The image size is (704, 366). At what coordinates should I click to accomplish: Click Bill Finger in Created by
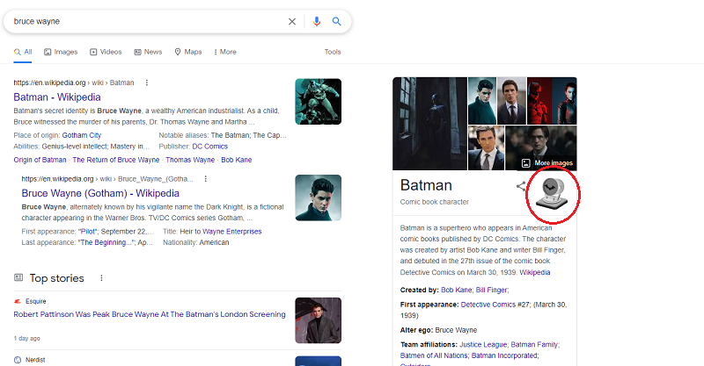[491, 291]
